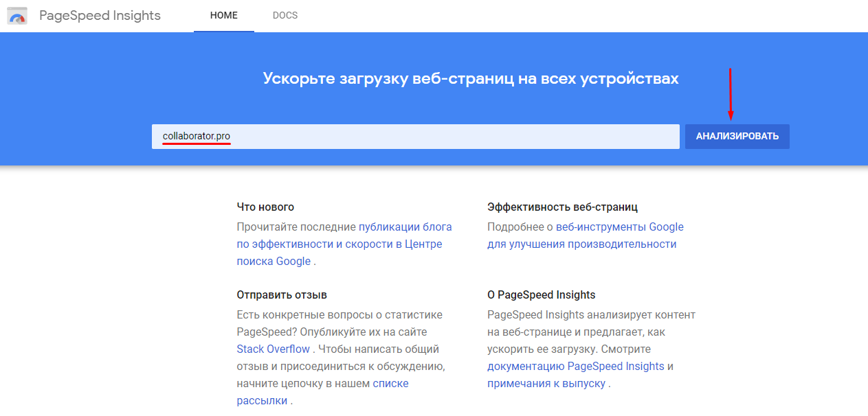Click the Отправить отзыв heading

point(282,295)
